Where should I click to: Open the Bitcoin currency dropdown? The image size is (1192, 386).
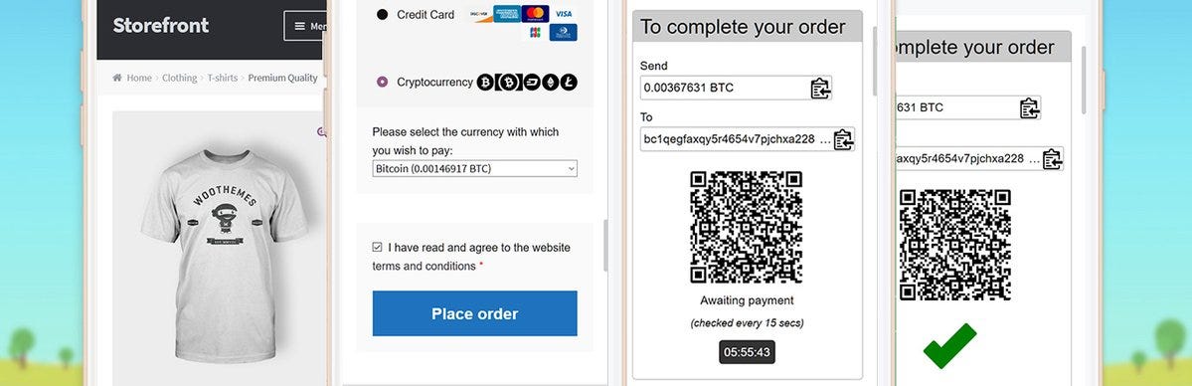tap(474, 168)
